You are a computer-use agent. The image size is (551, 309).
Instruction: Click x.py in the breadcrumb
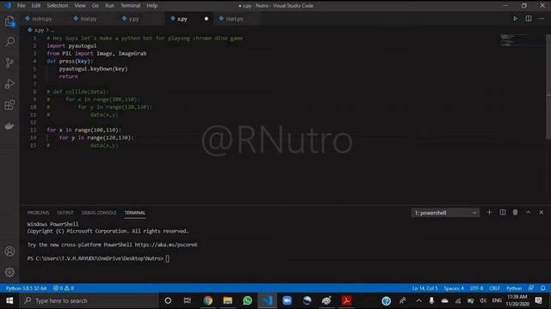(39, 30)
